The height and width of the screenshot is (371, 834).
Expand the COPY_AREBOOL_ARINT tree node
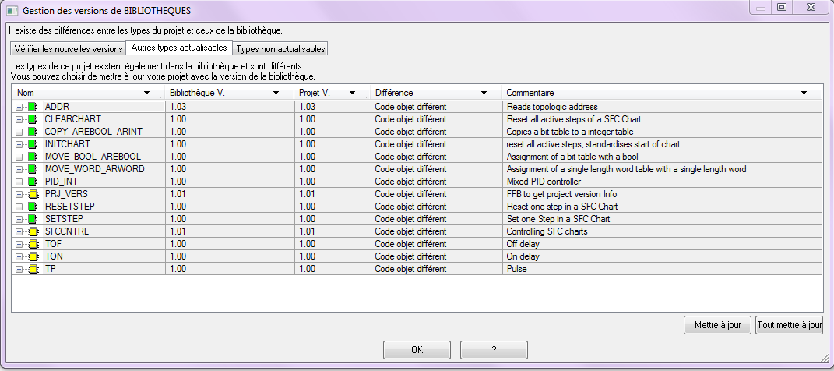click(x=19, y=132)
